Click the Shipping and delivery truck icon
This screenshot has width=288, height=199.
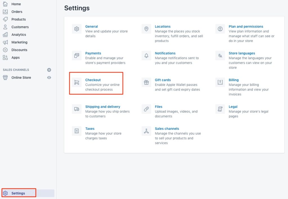tap(76, 109)
